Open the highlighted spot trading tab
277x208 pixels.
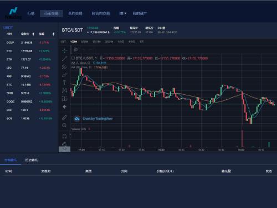pyautogui.click(x=52, y=13)
